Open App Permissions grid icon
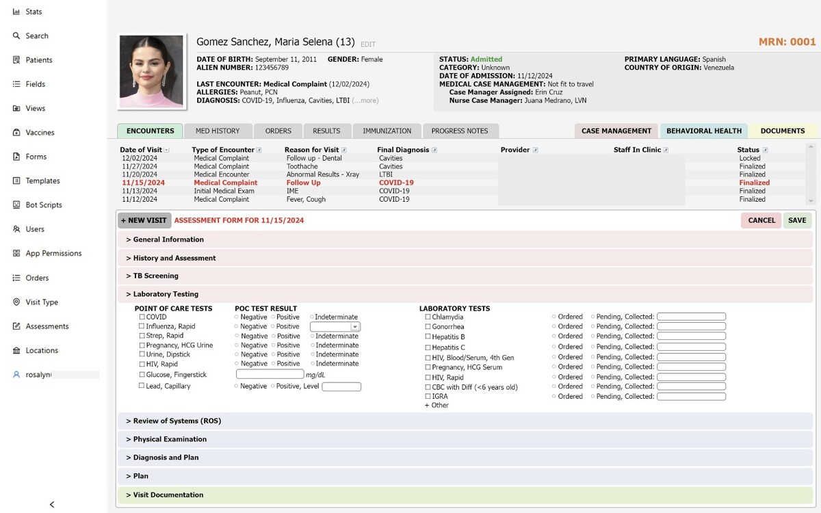Screen dimensions: 821x513 pyautogui.click(x=16, y=253)
